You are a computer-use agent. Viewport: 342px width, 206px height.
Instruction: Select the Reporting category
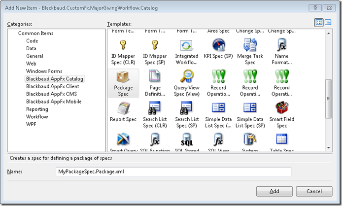tap(37, 109)
